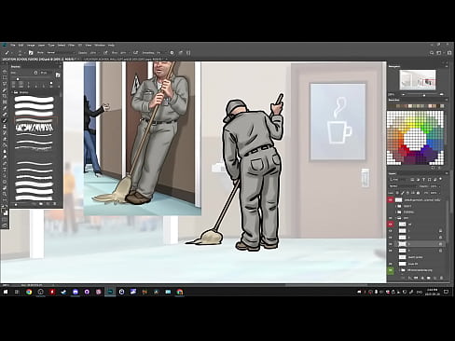Image resolution: width=455 pixels, height=341 pixels.
Task: Create a new layer in Layers panel
Action: (x=434, y=278)
